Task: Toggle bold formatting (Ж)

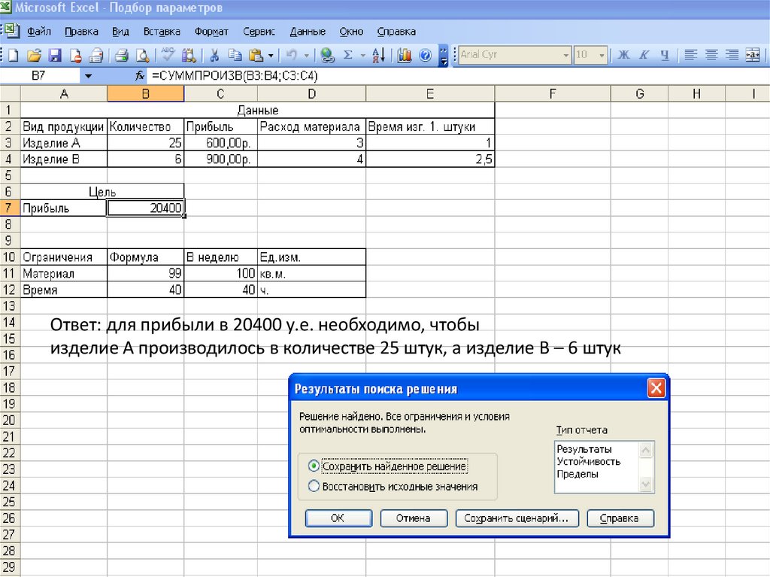Action: [623, 55]
